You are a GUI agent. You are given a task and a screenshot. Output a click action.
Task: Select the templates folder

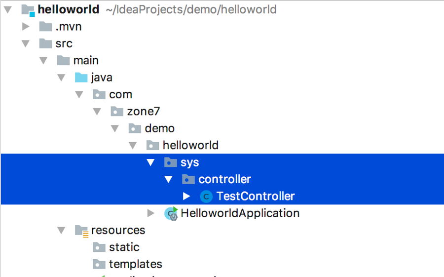pos(135,264)
